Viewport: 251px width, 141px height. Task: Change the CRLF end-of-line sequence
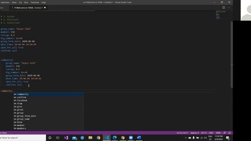(211, 133)
